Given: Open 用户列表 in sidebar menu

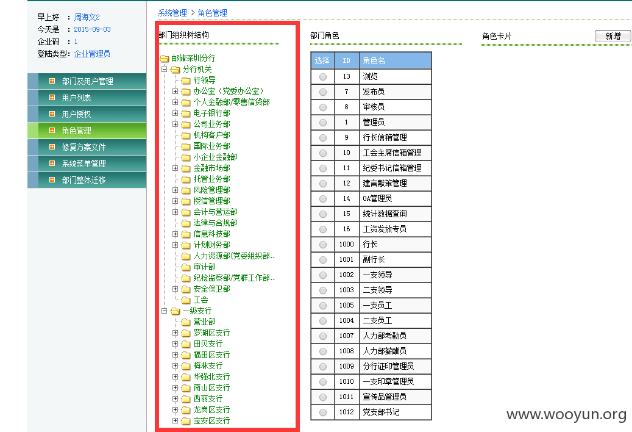Looking at the screenshot, I should tap(87, 98).
